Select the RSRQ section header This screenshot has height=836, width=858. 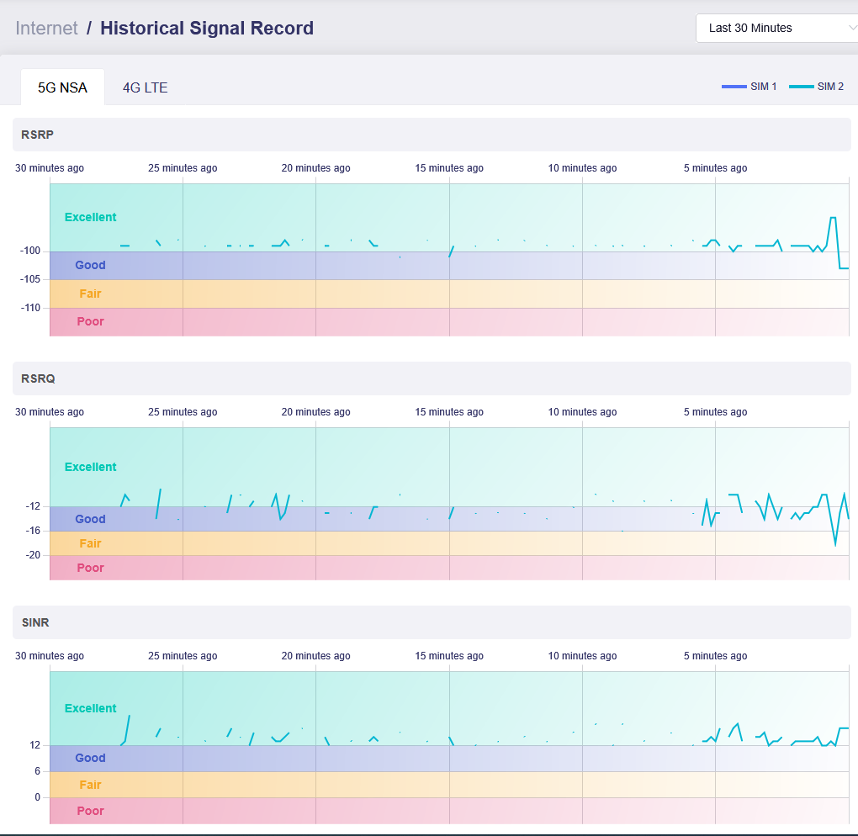coord(39,378)
